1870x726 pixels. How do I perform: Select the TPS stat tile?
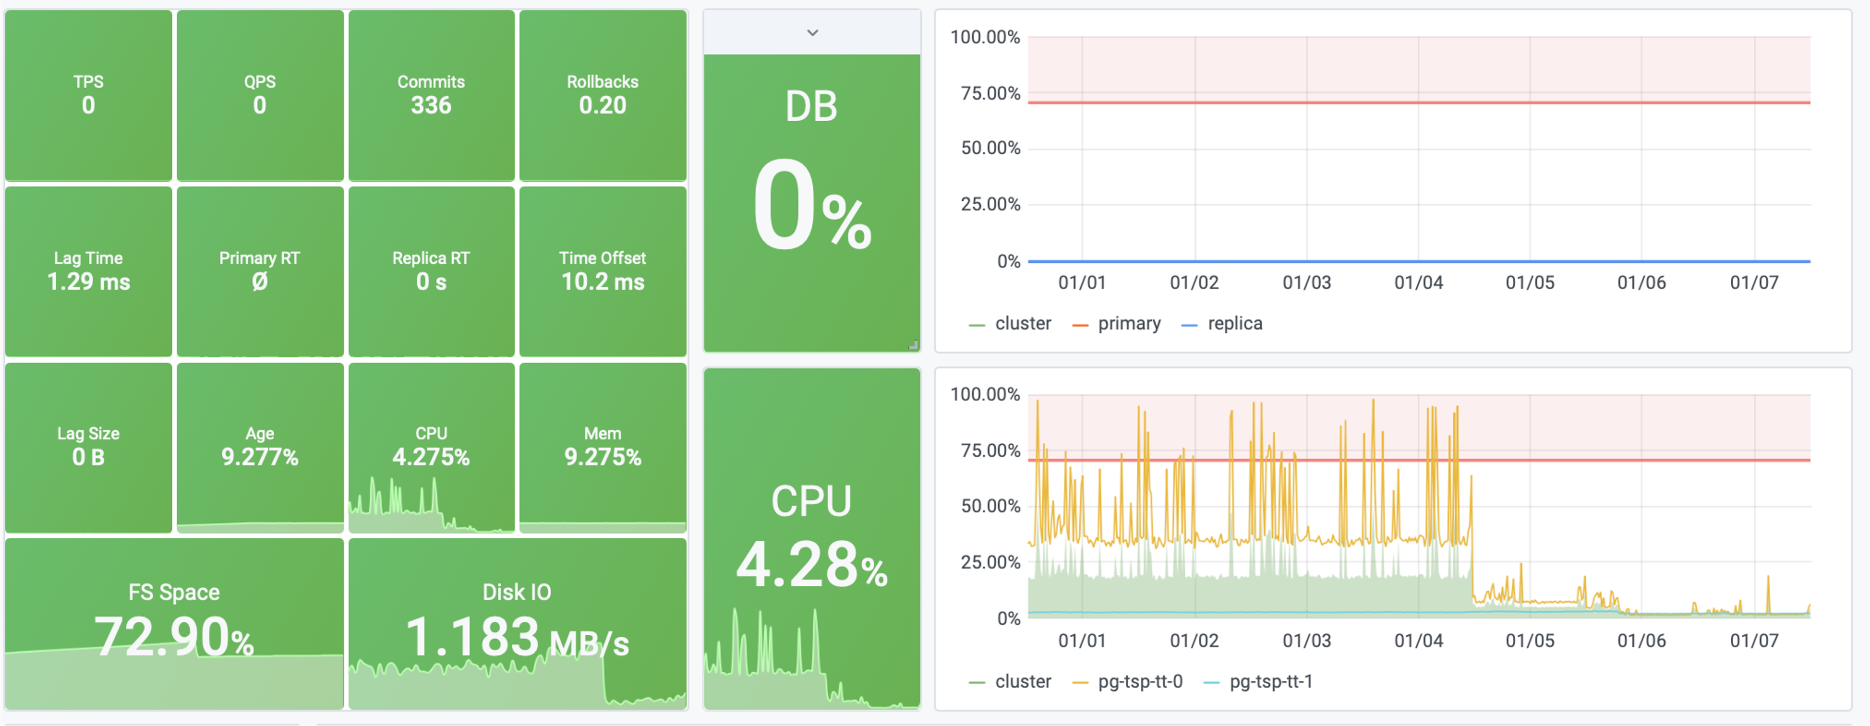click(89, 95)
